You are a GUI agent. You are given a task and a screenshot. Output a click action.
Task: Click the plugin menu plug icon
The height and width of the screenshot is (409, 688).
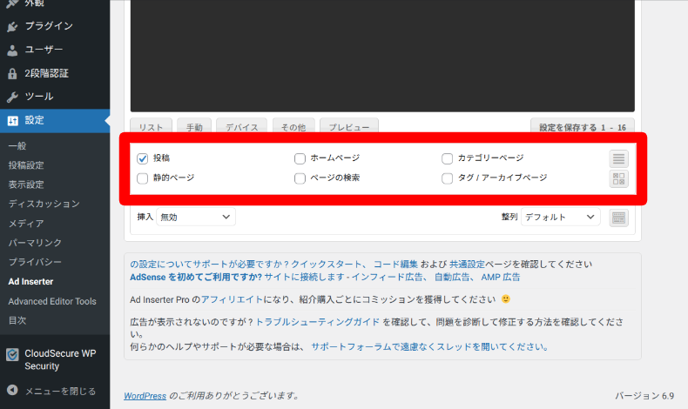12,26
